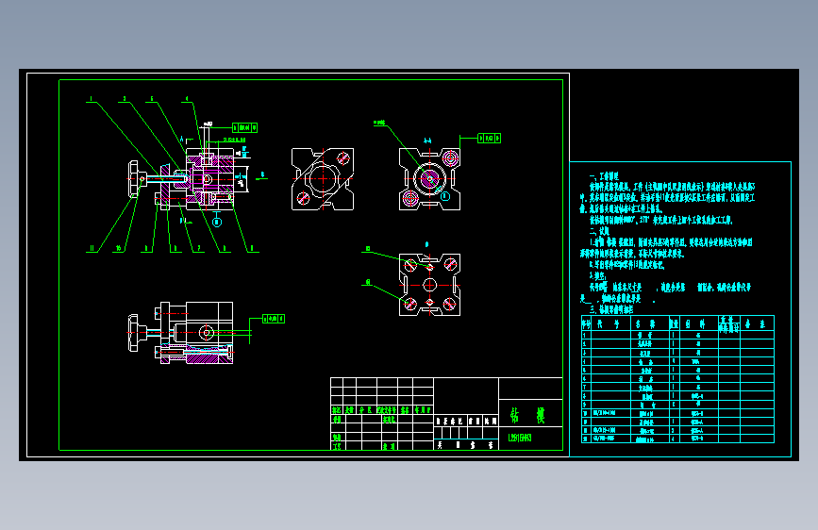Viewport: 818px width, 530px height.
Task: Select balloon number 11 below the section view
Action: [92, 248]
